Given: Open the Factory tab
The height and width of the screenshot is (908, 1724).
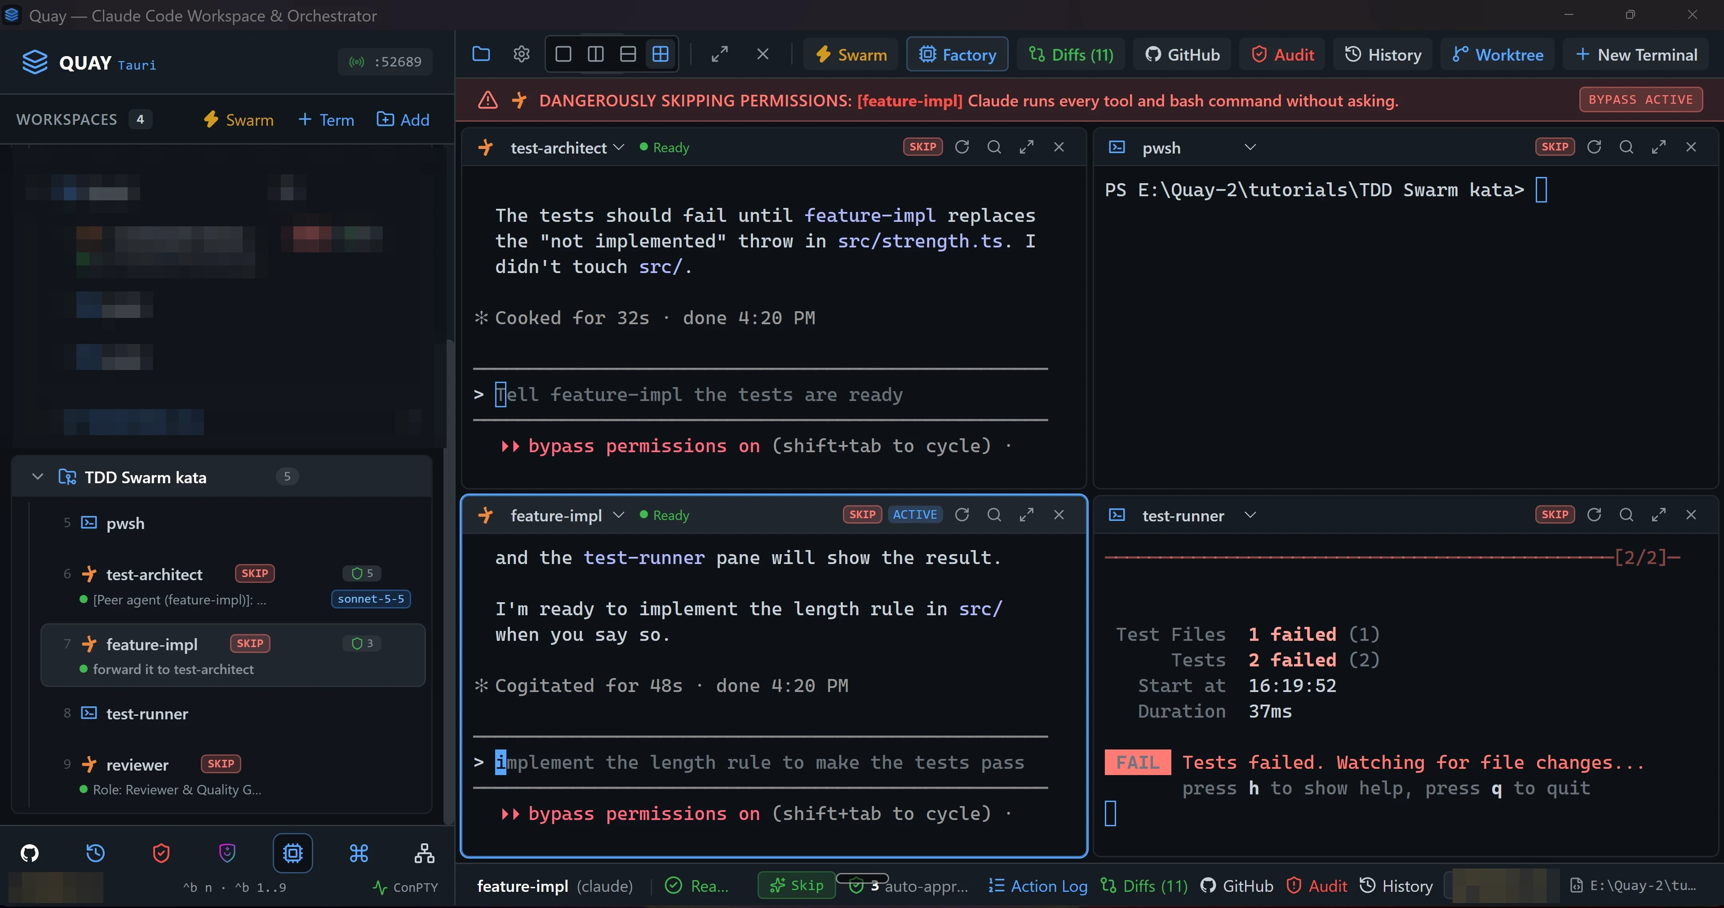Looking at the screenshot, I should pos(957,54).
